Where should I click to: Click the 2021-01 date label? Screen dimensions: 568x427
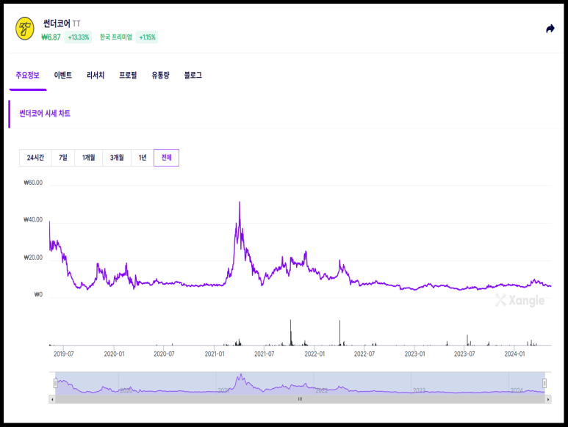click(x=215, y=354)
